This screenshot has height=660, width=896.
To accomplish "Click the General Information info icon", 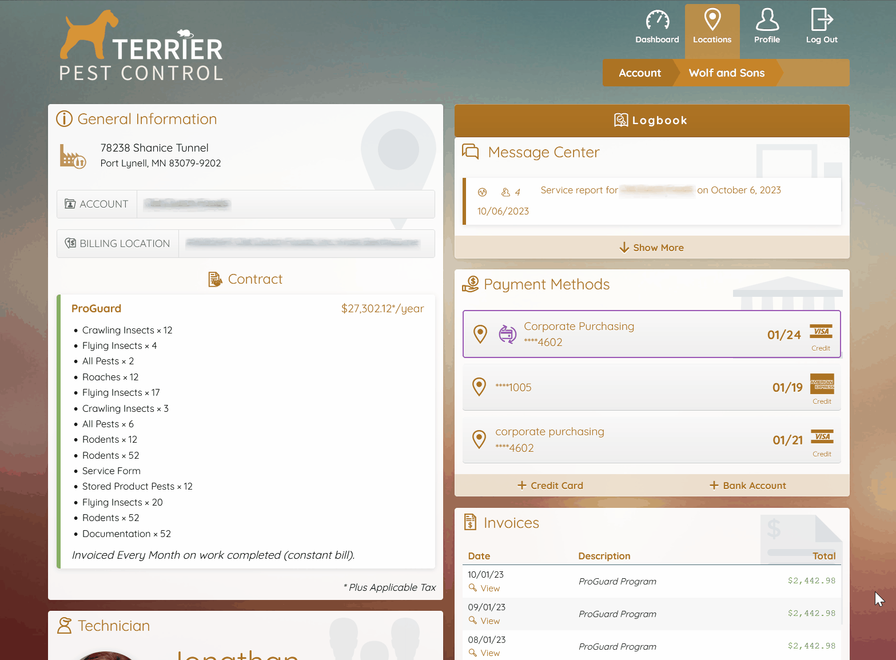I will tap(64, 119).
